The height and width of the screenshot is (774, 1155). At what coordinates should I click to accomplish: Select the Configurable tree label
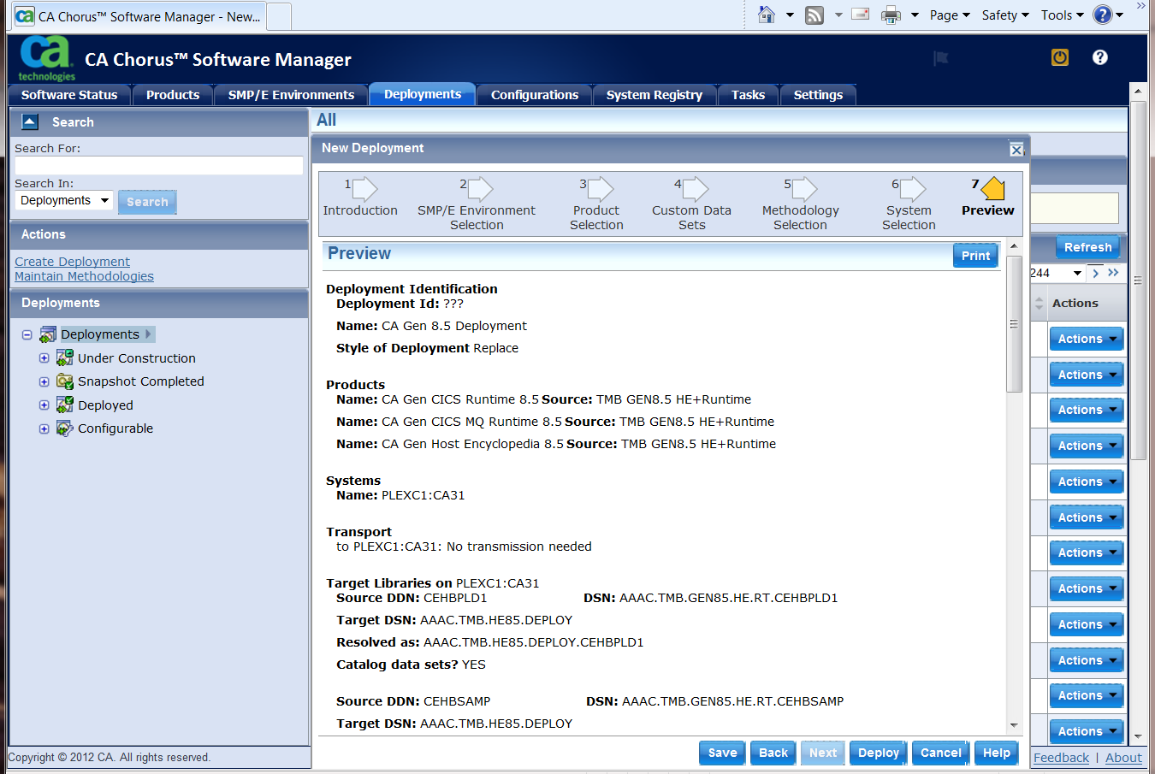(x=115, y=428)
